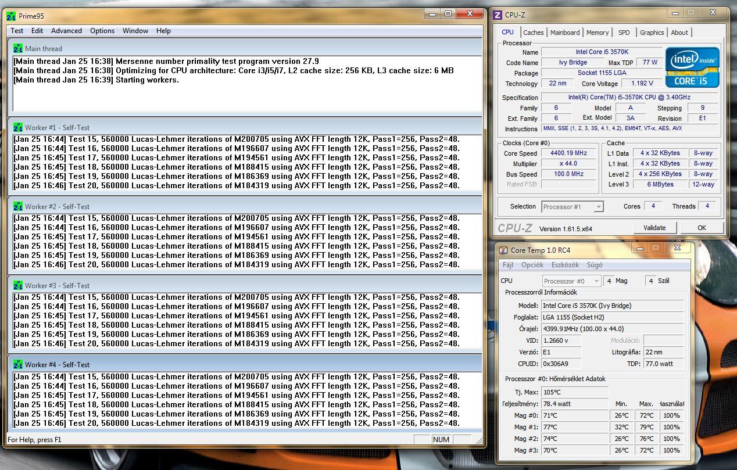Click the Teljesítmény value 78.4 watt
The image size is (737, 470).
click(575, 404)
